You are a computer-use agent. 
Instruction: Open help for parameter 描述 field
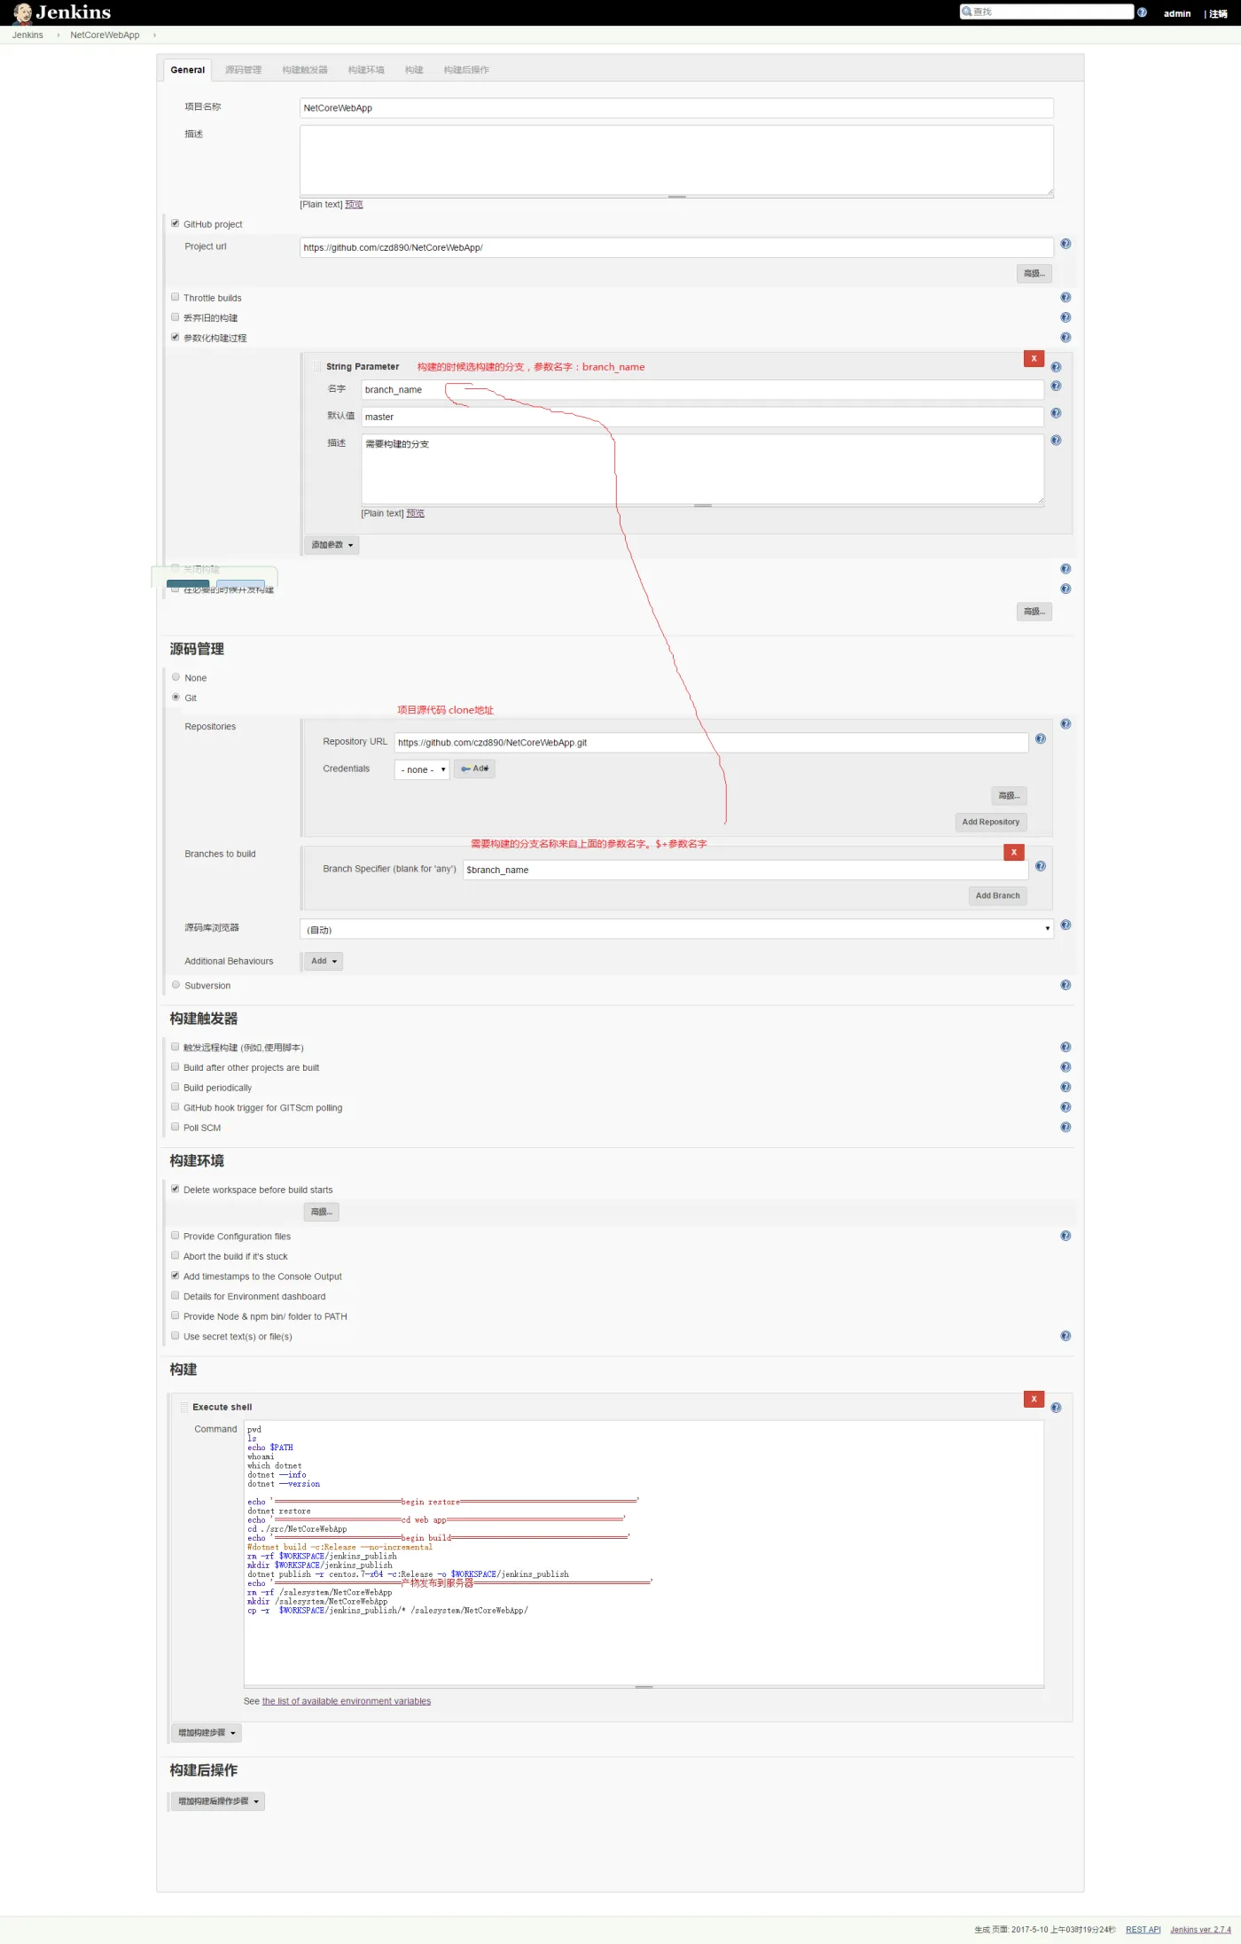pyautogui.click(x=1056, y=441)
